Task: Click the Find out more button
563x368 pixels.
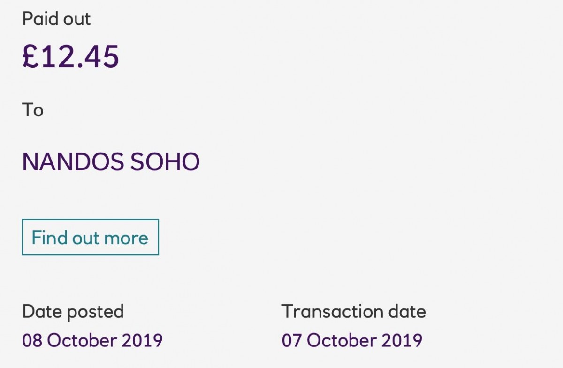Action: point(90,237)
